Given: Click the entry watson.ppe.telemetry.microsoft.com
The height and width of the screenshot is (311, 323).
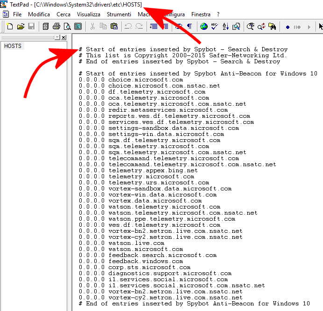Looking at the screenshot, I should (x=172, y=219).
